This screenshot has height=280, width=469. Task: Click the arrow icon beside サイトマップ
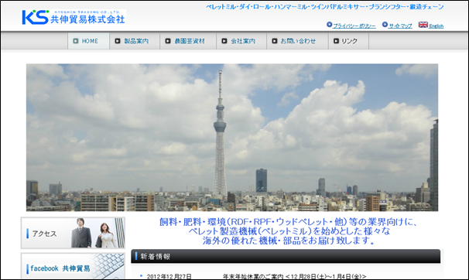(x=385, y=25)
